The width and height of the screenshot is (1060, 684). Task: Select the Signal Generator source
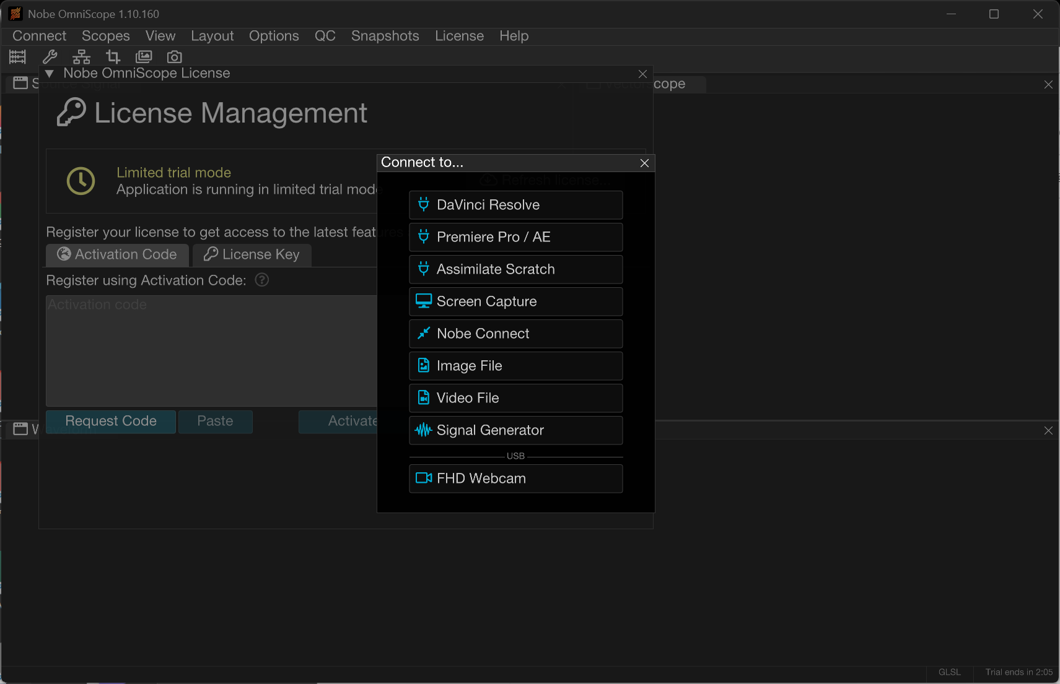[x=515, y=430]
